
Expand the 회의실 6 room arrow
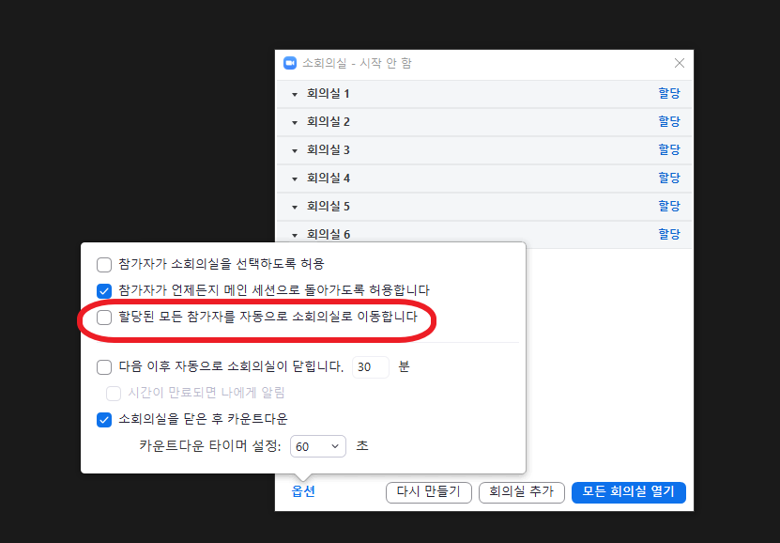[295, 235]
